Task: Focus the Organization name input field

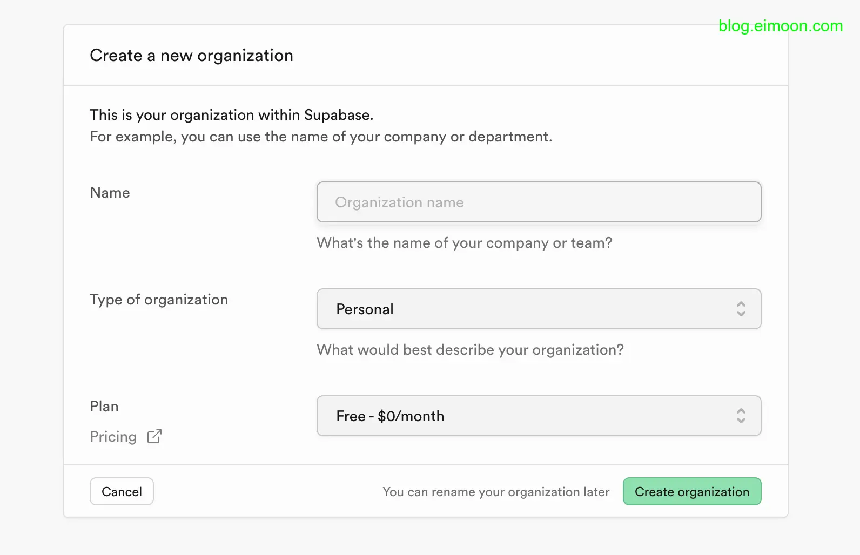Action: (x=538, y=202)
